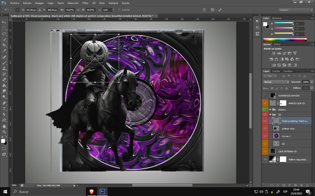Select the Eyedropper tool
The width and height of the screenshot is (315, 196).
tap(4, 51)
